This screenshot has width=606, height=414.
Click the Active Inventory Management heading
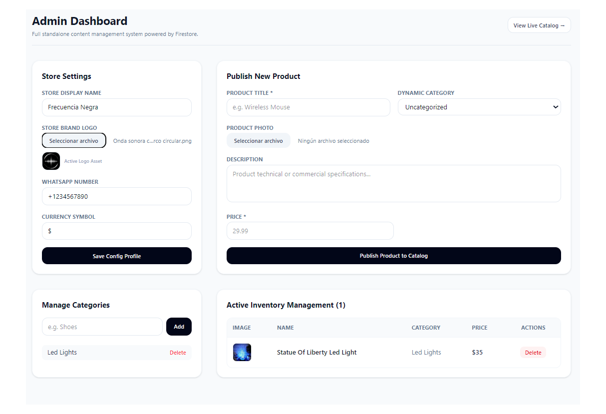point(286,305)
